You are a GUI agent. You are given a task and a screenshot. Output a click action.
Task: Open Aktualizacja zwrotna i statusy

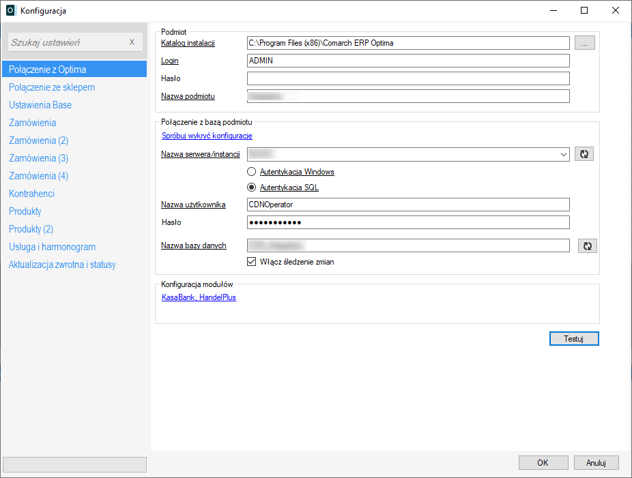click(62, 265)
